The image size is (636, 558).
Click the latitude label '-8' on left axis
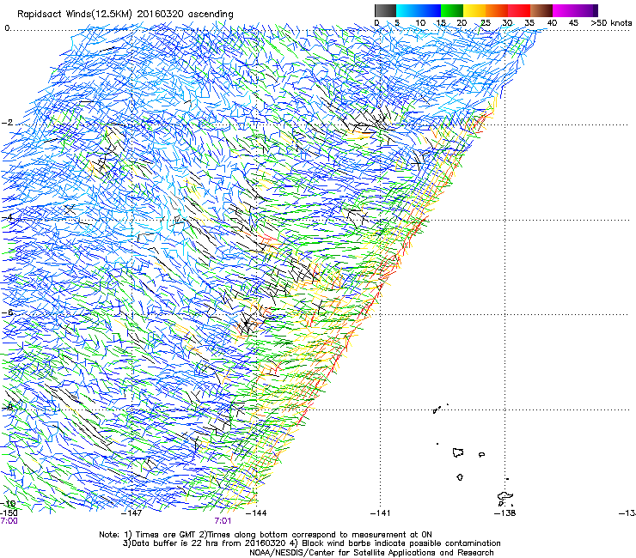8,407
